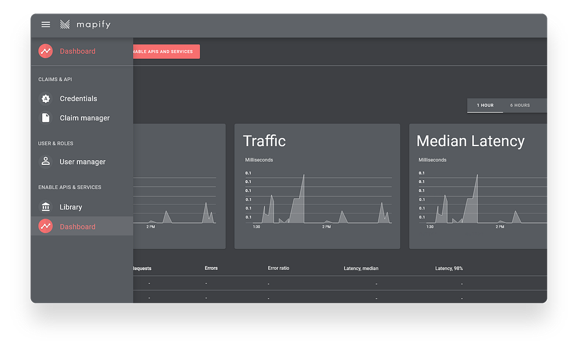Click the Milliseconds label in the Traffic card
Screen dimensions: 579x352
[x=259, y=160]
